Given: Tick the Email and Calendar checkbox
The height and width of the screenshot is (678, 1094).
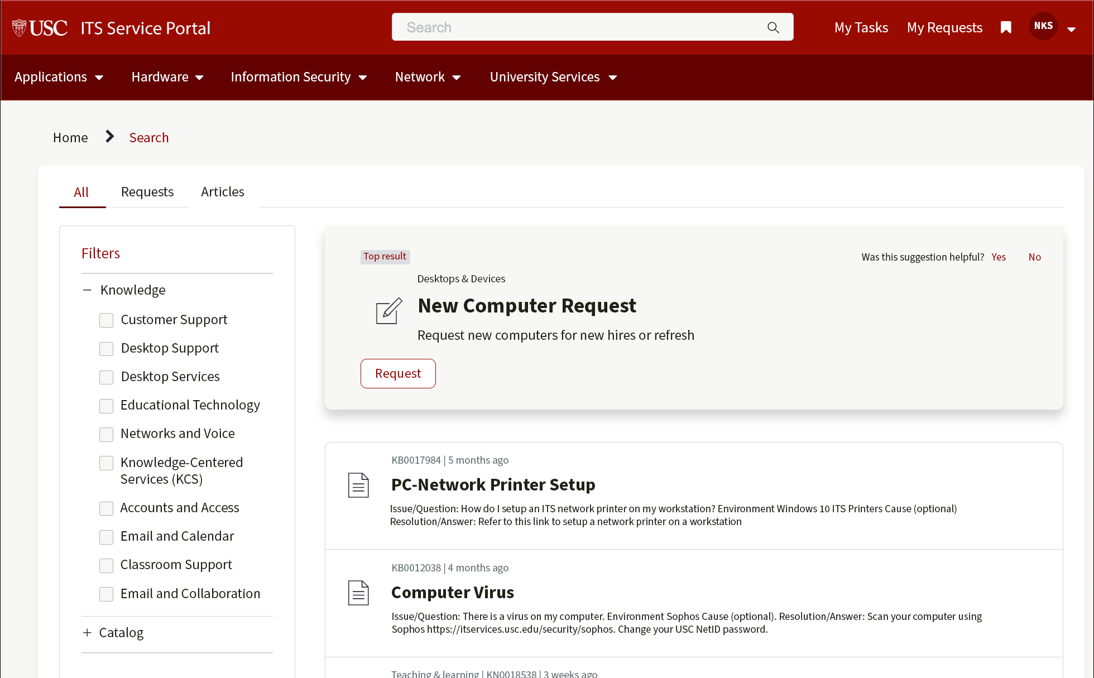Looking at the screenshot, I should tap(106, 537).
